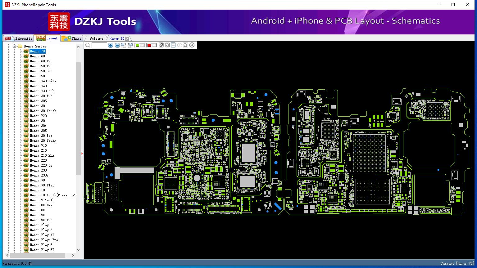
Task: Click the green color swatch
Action: [137, 45]
